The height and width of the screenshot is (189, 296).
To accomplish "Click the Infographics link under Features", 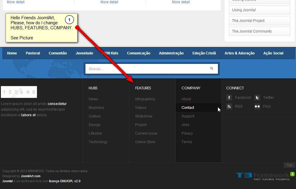I will (x=145, y=99).
